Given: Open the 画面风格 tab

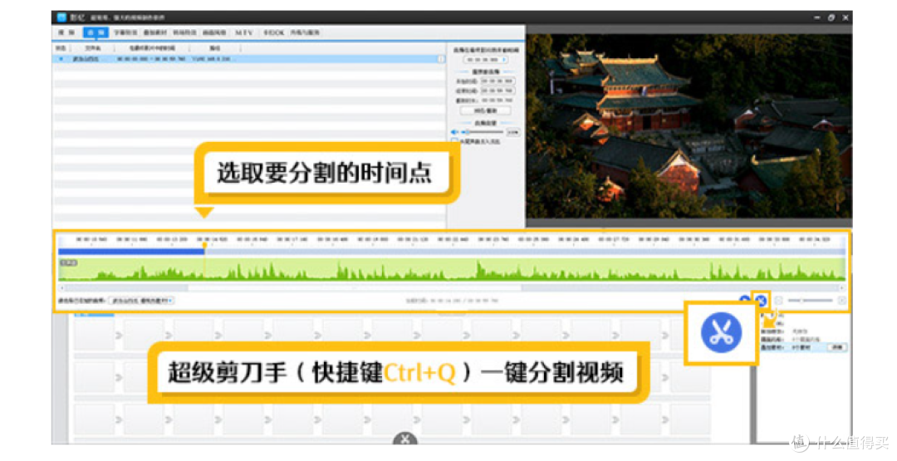Looking at the screenshot, I should 214,32.
